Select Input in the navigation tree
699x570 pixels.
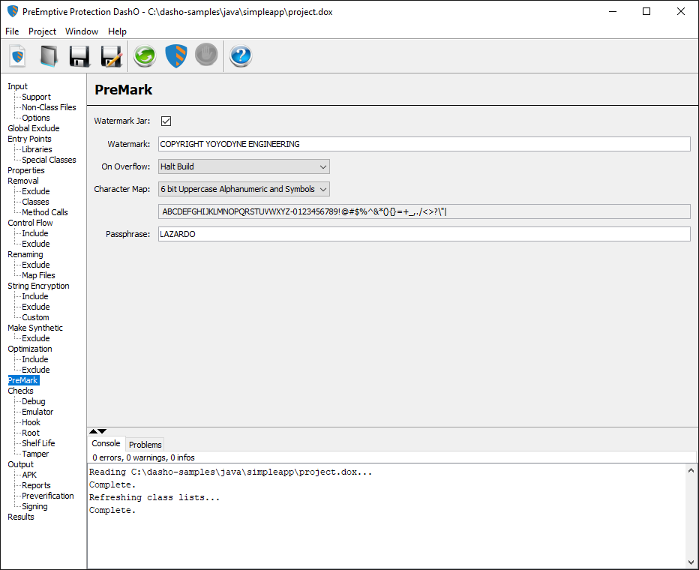click(17, 86)
